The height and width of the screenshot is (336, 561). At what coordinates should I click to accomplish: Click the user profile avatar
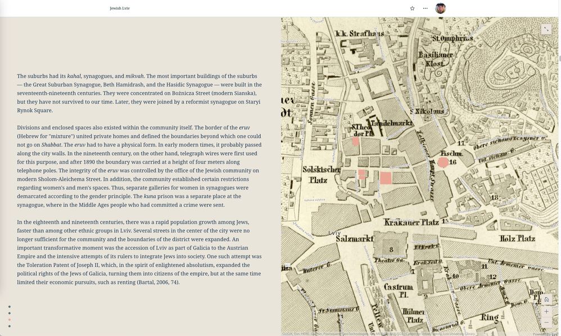point(440,7)
